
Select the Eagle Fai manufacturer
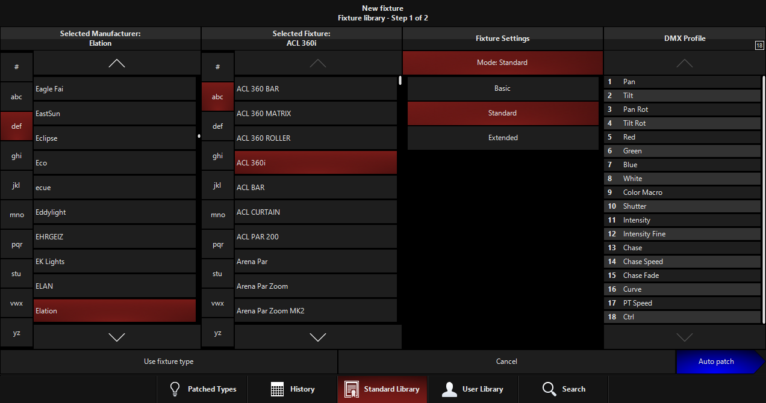[114, 88]
